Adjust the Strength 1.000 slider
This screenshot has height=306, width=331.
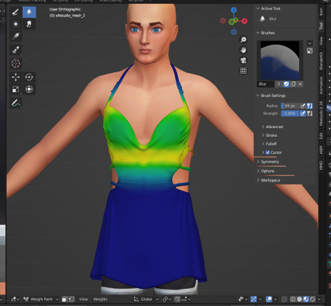[290, 113]
